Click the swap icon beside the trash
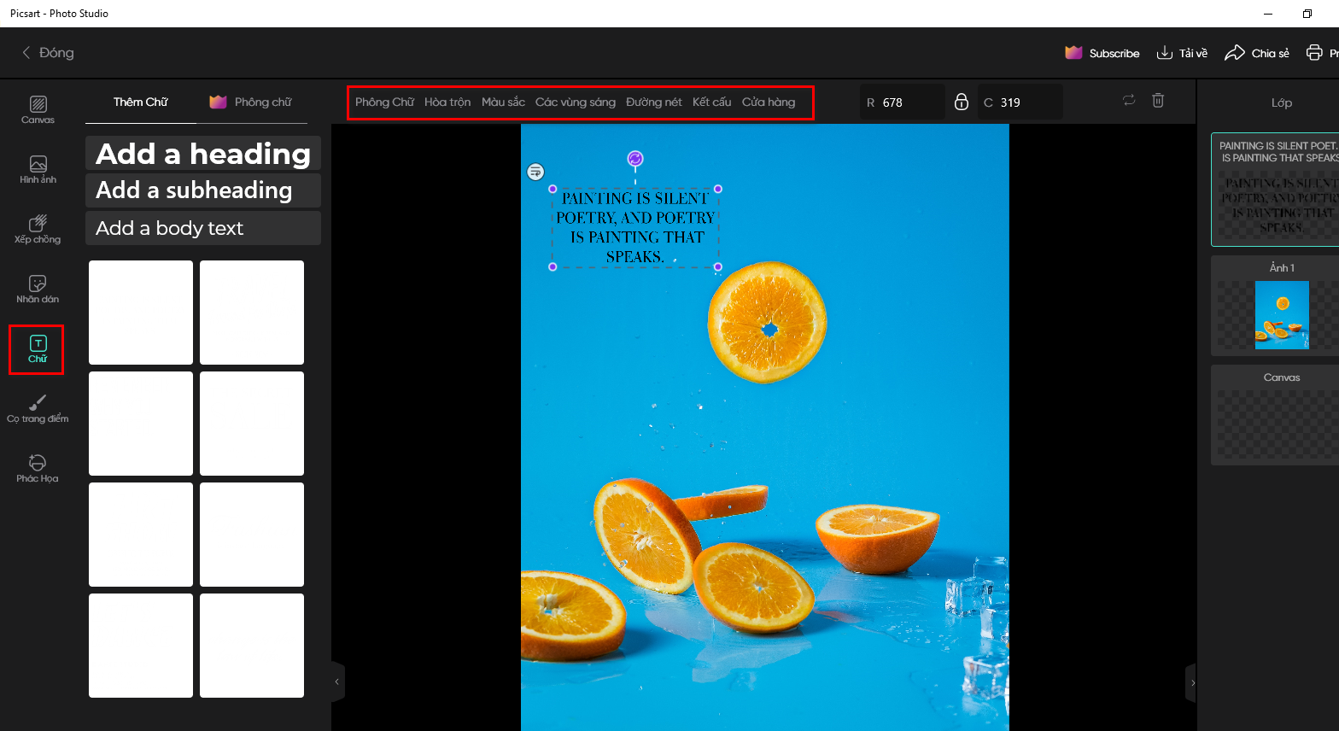The width and height of the screenshot is (1339, 731). pos(1129,101)
